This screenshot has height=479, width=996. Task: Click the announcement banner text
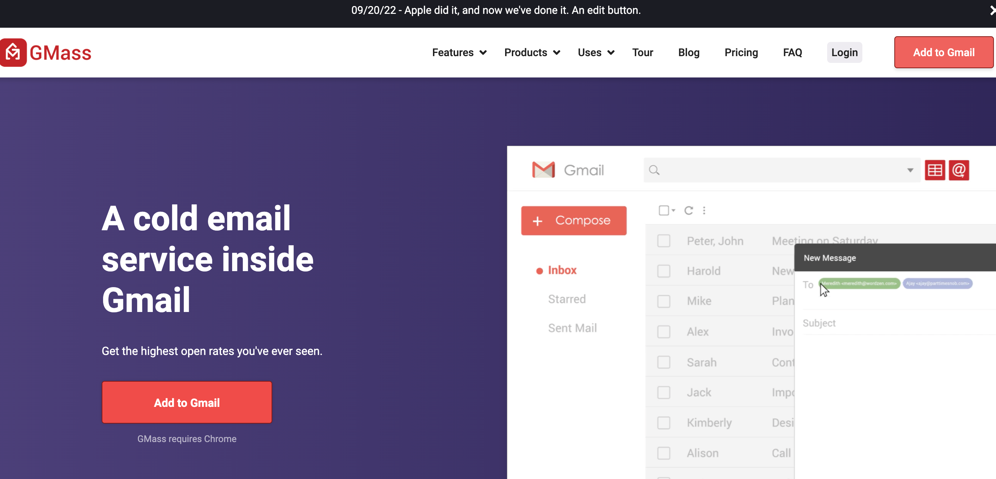(x=496, y=10)
